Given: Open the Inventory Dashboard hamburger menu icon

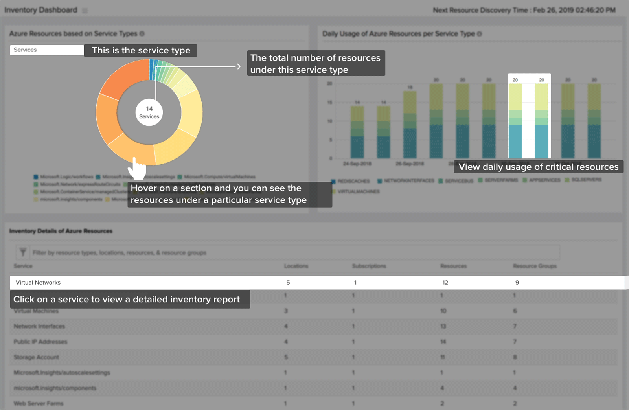Looking at the screenshot, I should point(85,11).
